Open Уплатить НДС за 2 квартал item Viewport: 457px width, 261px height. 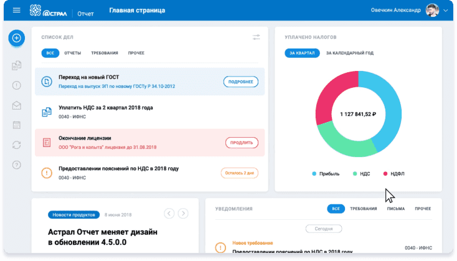tap(149, 112)
